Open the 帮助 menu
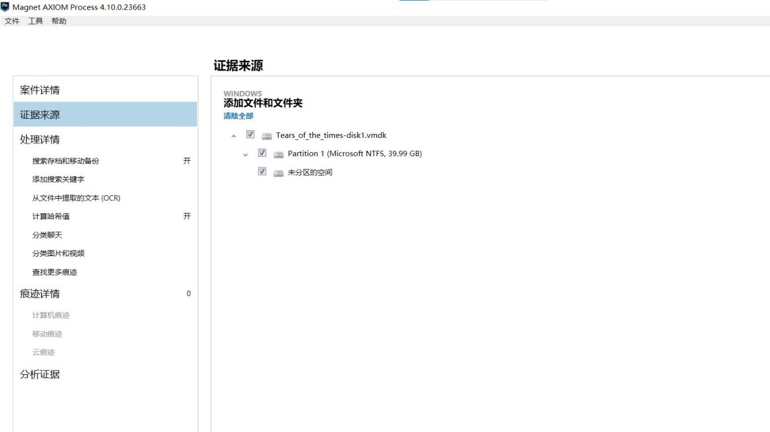 click(59, 21)
